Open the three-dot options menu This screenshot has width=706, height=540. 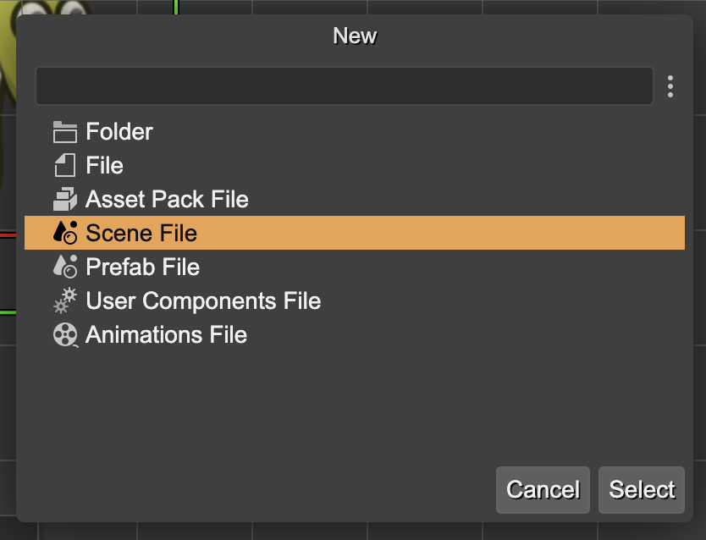pyautogui.click(x=670, y=85)
